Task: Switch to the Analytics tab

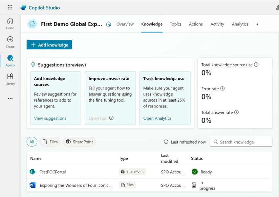Action: pyautogui.click(x=240, y=24)
